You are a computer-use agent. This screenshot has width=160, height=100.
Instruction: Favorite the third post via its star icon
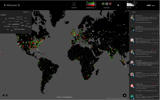[x=158, y=45]
